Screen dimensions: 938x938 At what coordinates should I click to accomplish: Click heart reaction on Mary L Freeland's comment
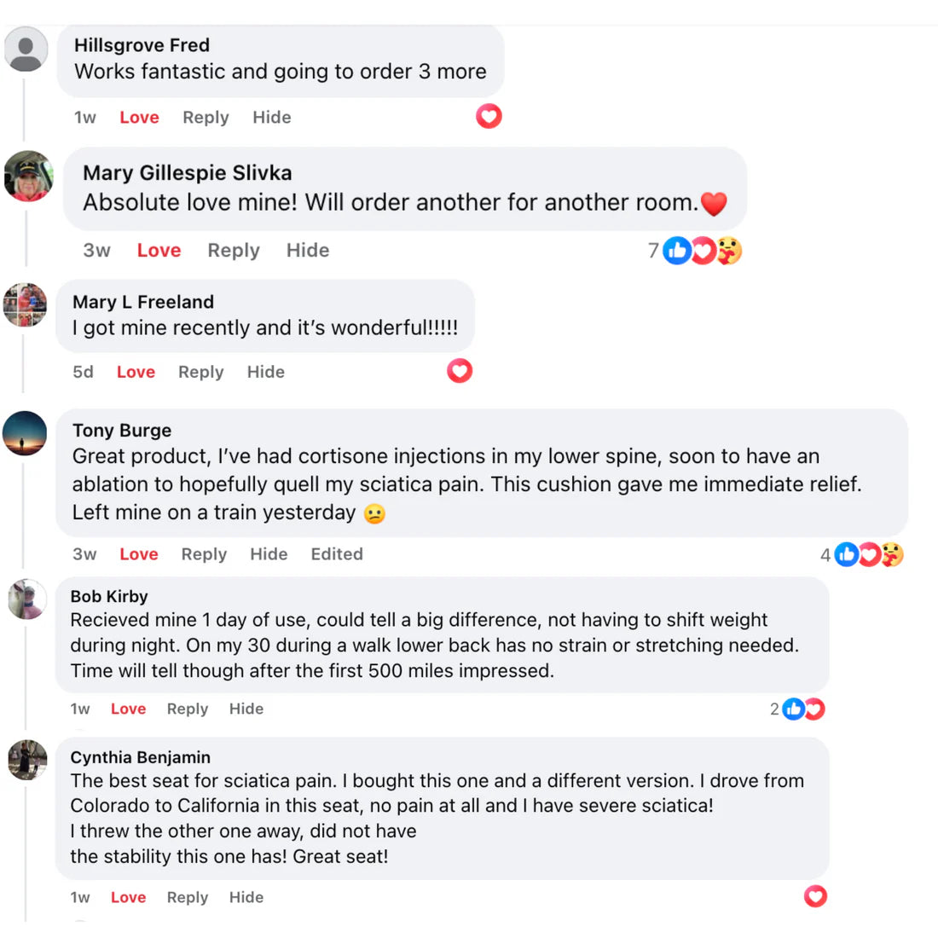point(460,371)
